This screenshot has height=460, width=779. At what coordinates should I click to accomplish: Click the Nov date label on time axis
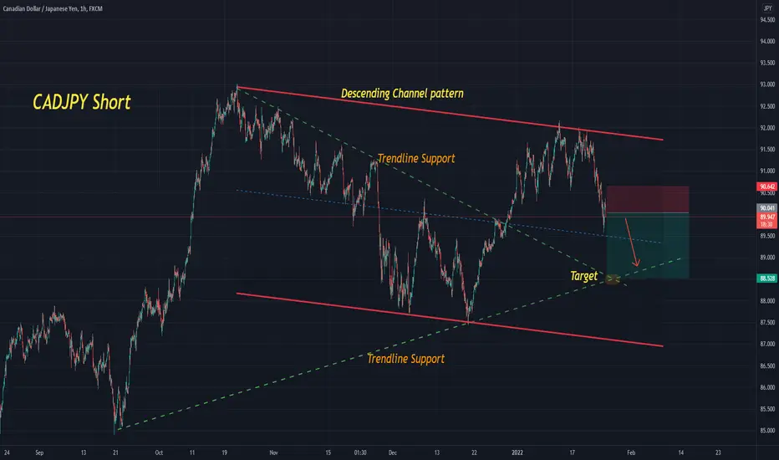274,452
